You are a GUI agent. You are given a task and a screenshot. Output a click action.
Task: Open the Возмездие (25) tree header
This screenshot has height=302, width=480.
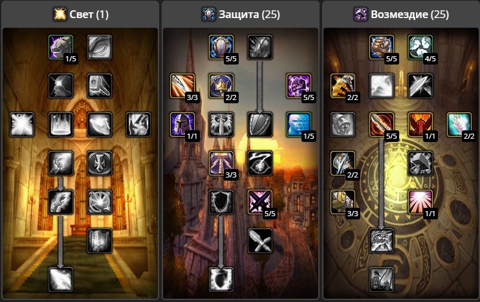click(x=401, y=14)
